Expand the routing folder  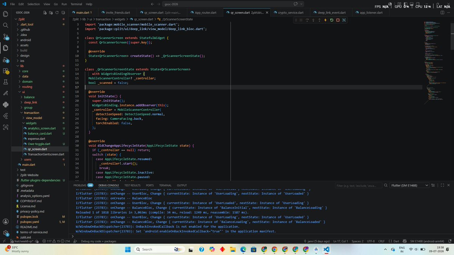pos(27,87)
